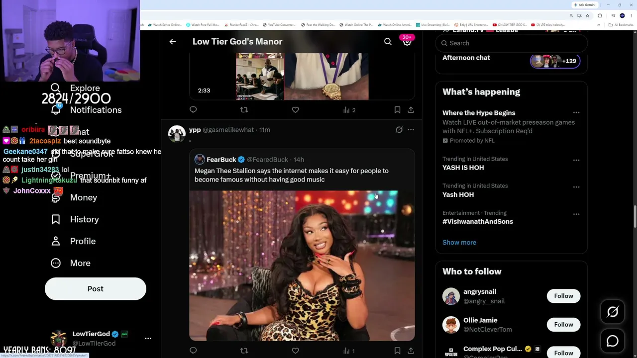Open the More menu in the sidebar

[x=70, y=263]
